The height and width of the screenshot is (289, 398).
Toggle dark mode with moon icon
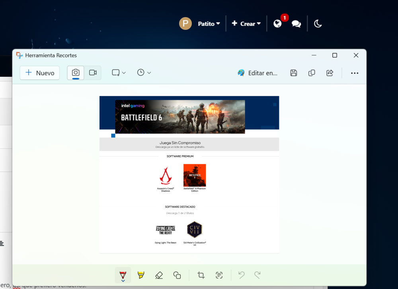(318, 24)
